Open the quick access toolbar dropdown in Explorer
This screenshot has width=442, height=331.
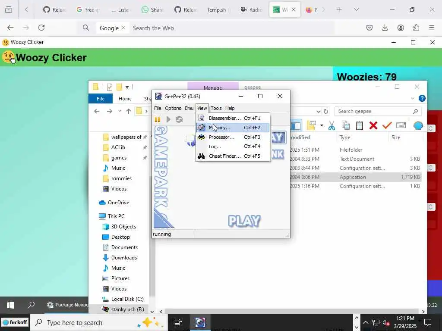click(127, 87)
